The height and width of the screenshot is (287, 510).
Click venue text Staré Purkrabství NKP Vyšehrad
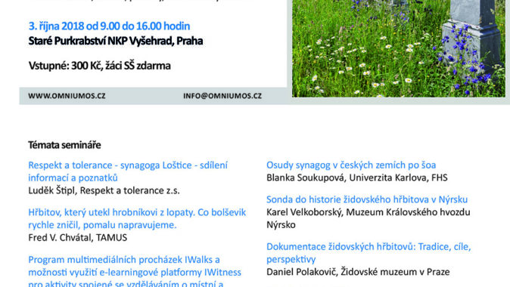tap(116, 41)
